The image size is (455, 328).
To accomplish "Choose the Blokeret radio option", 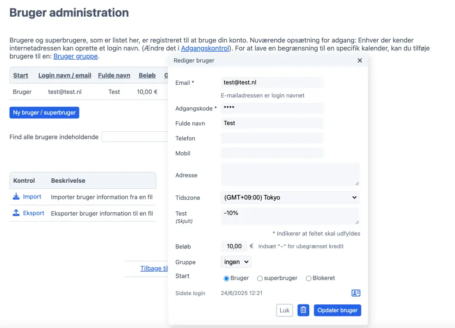I will (308, 278).
